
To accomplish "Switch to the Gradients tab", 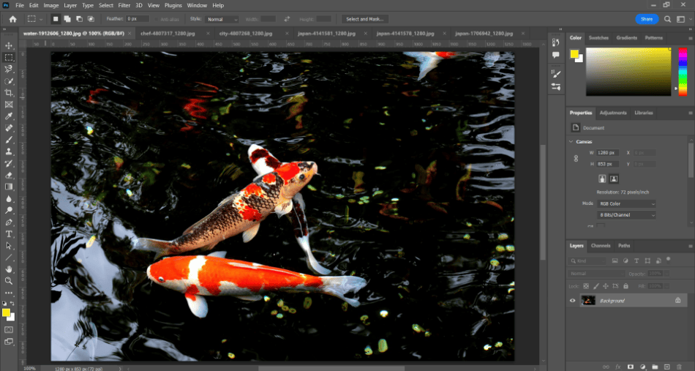I will (626, 37).
